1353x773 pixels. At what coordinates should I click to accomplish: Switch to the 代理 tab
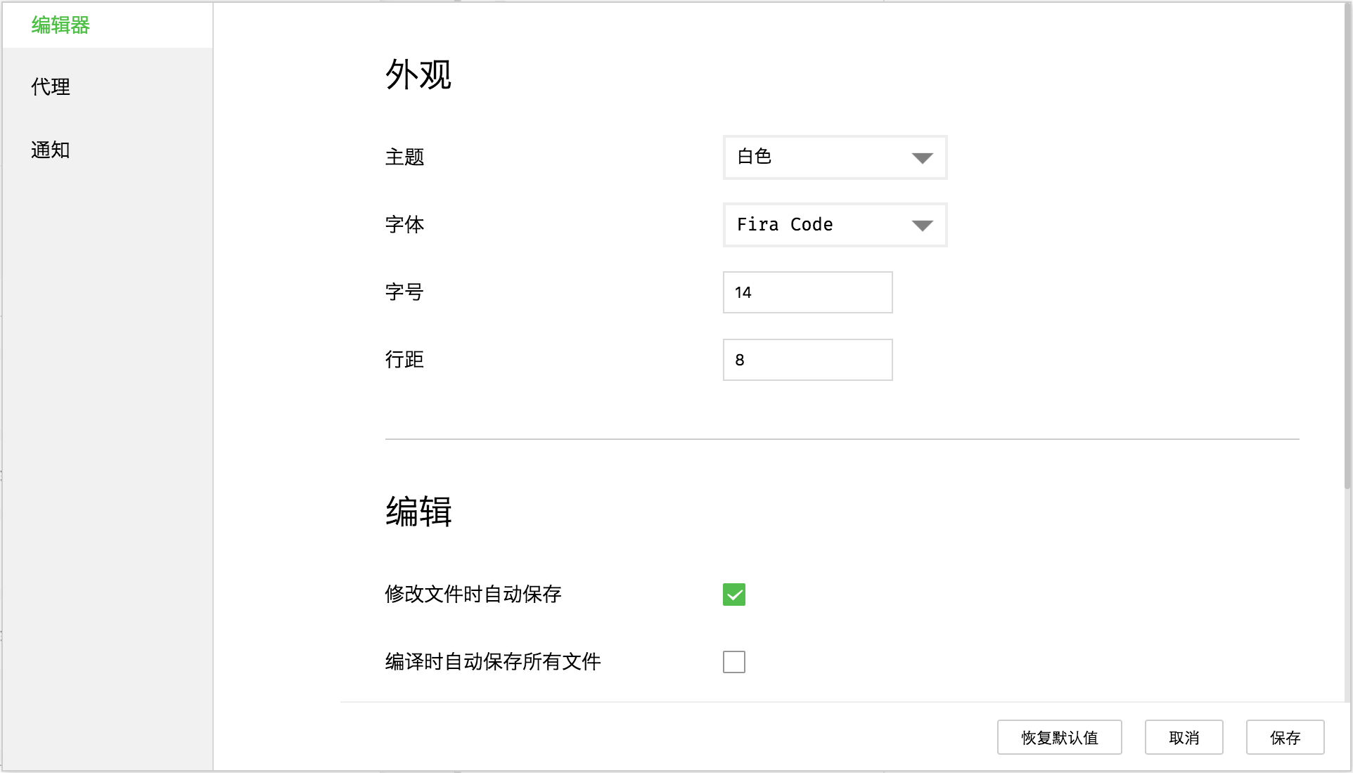pyautogui.click(x=51, y=87)
